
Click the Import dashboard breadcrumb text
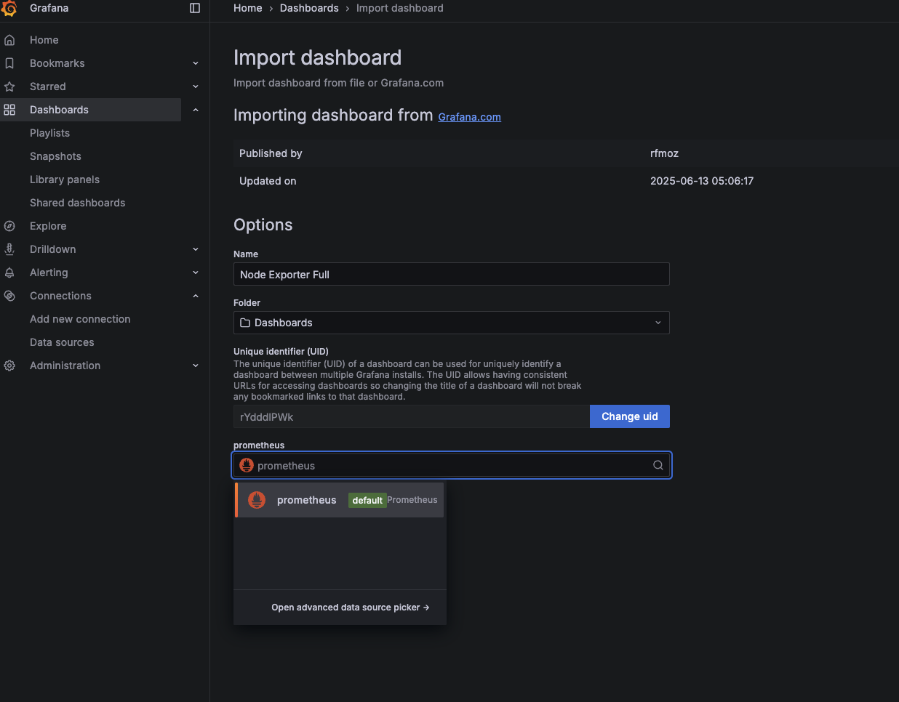[x=400, y=8]
